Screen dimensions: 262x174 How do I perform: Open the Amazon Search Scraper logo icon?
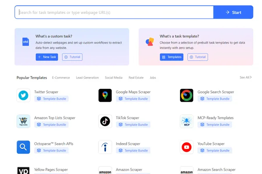click(186, 171)
